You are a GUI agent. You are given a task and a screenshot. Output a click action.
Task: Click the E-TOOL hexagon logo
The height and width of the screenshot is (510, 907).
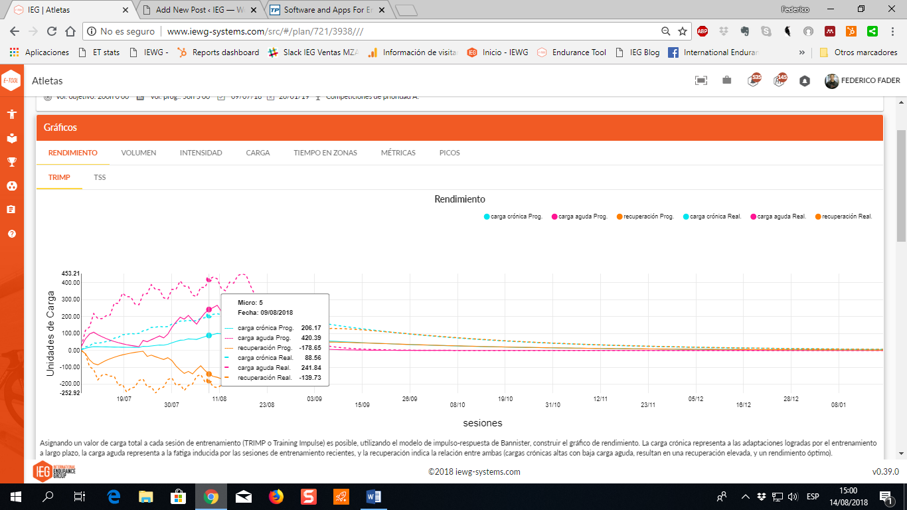[x=11, y=80]
